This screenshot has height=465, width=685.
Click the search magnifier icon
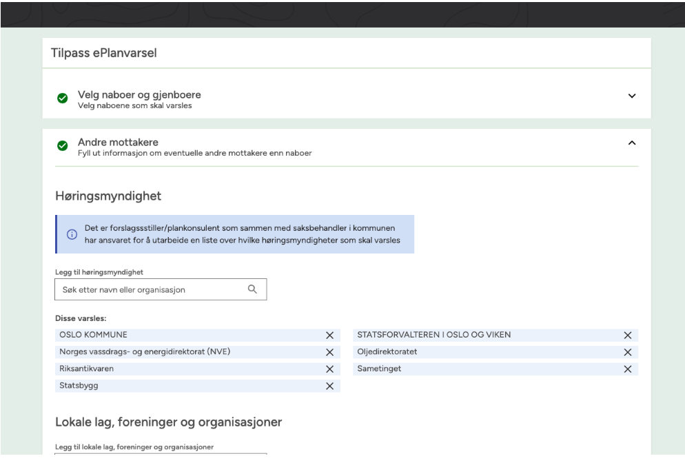(252, 289)
